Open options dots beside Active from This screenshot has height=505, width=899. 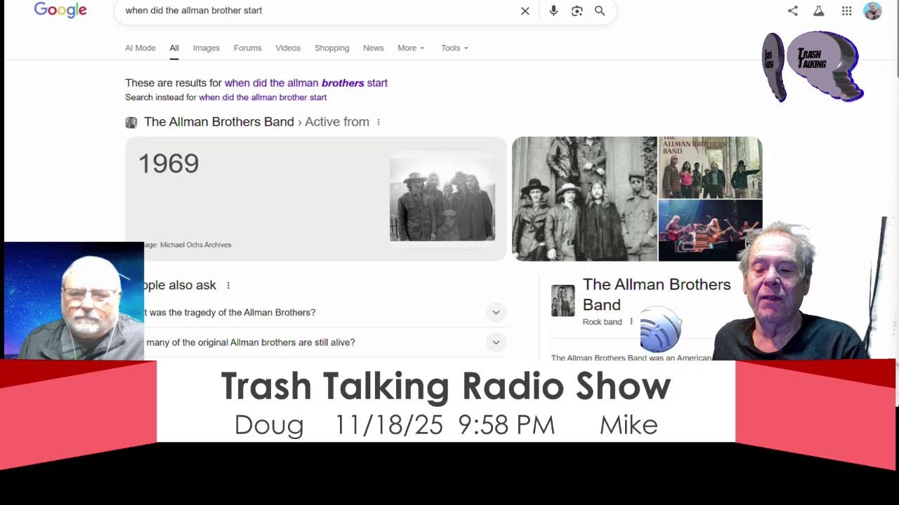[379, 122]
